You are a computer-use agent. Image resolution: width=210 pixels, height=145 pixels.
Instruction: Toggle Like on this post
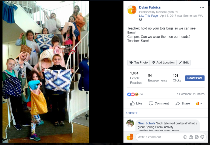(x=136, y=103)
